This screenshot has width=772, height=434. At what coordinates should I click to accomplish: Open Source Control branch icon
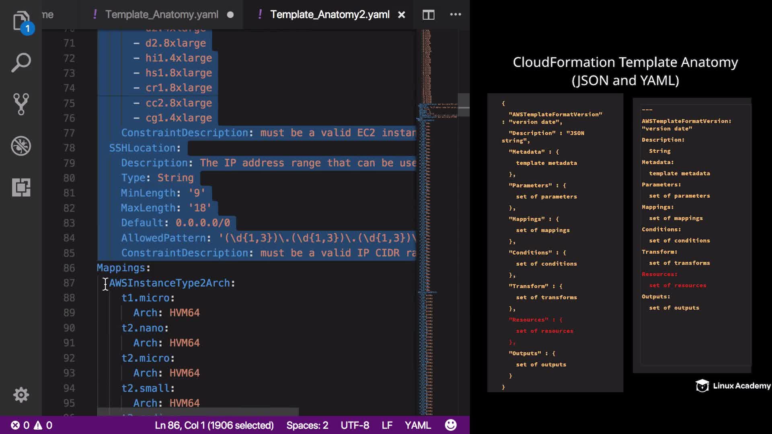pyautogui.click(x=21, y=104)
